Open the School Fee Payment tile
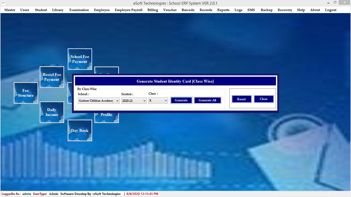 [x=80, y=59]
